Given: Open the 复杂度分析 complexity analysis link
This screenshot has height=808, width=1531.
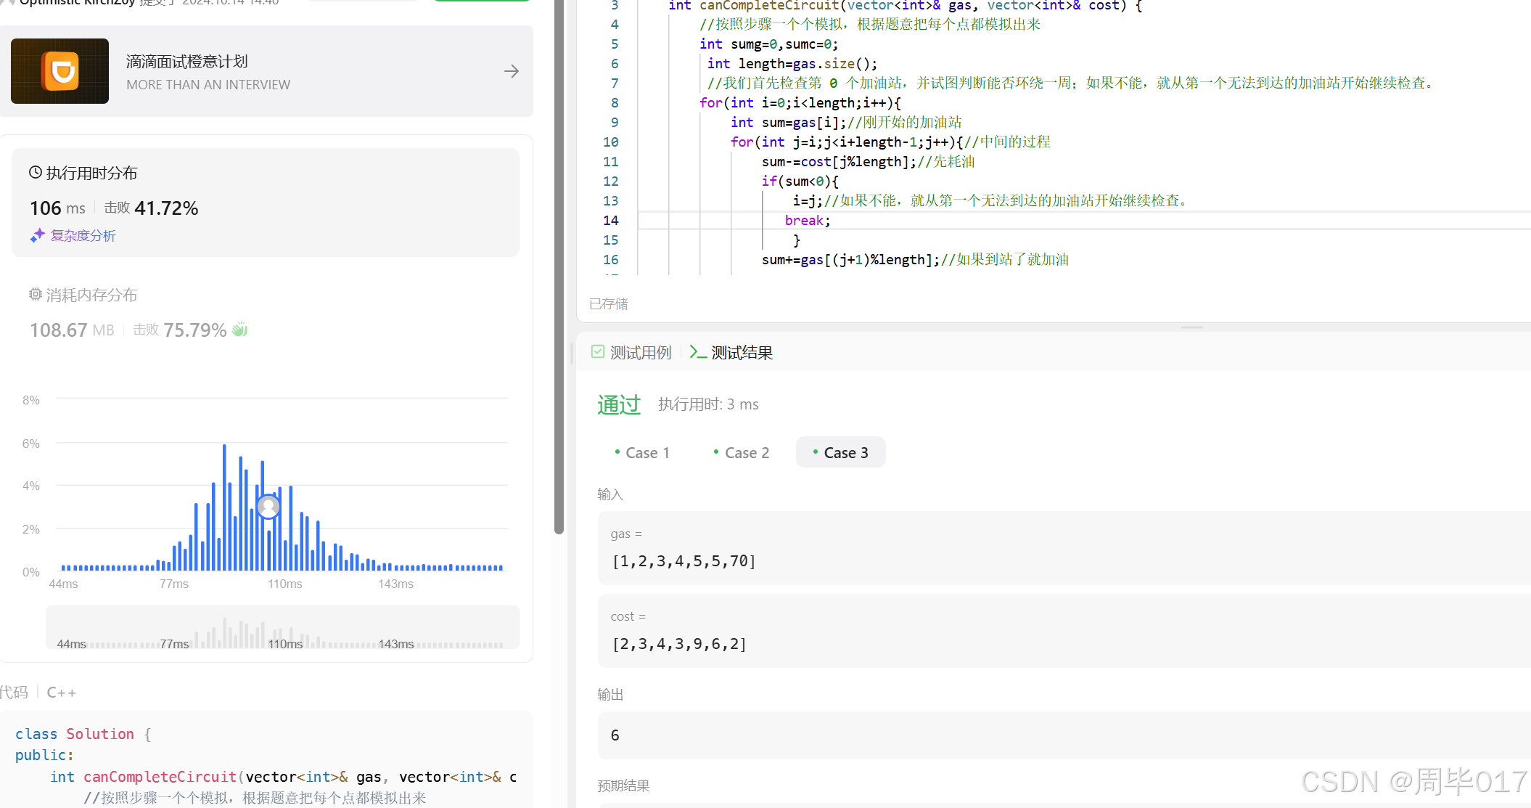Looking at the screenshot, I should tap(83, 235).
